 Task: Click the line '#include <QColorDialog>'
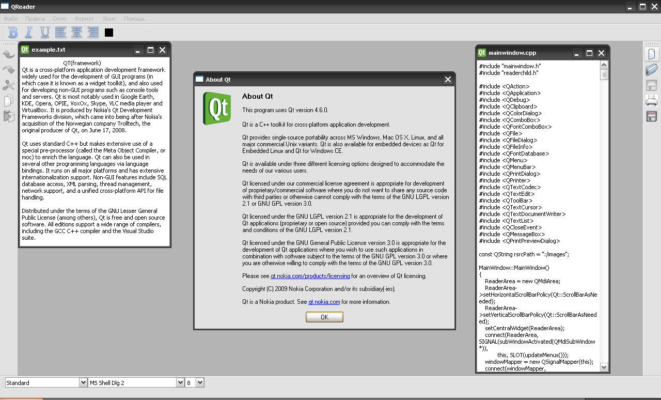pos(510,113)
